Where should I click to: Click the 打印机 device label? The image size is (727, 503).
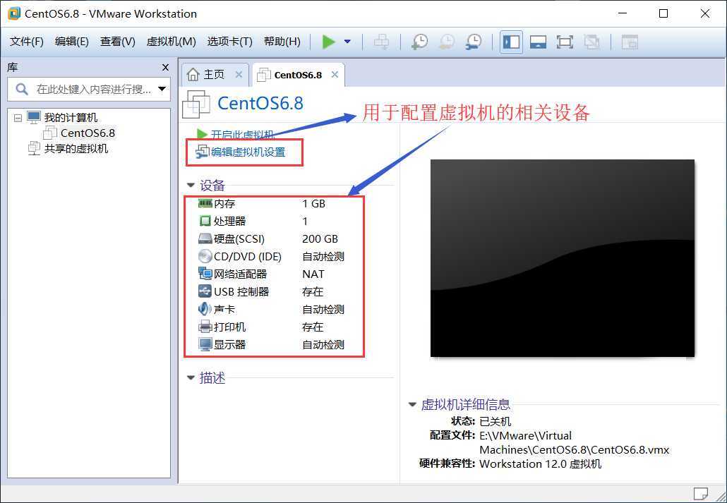229,327
